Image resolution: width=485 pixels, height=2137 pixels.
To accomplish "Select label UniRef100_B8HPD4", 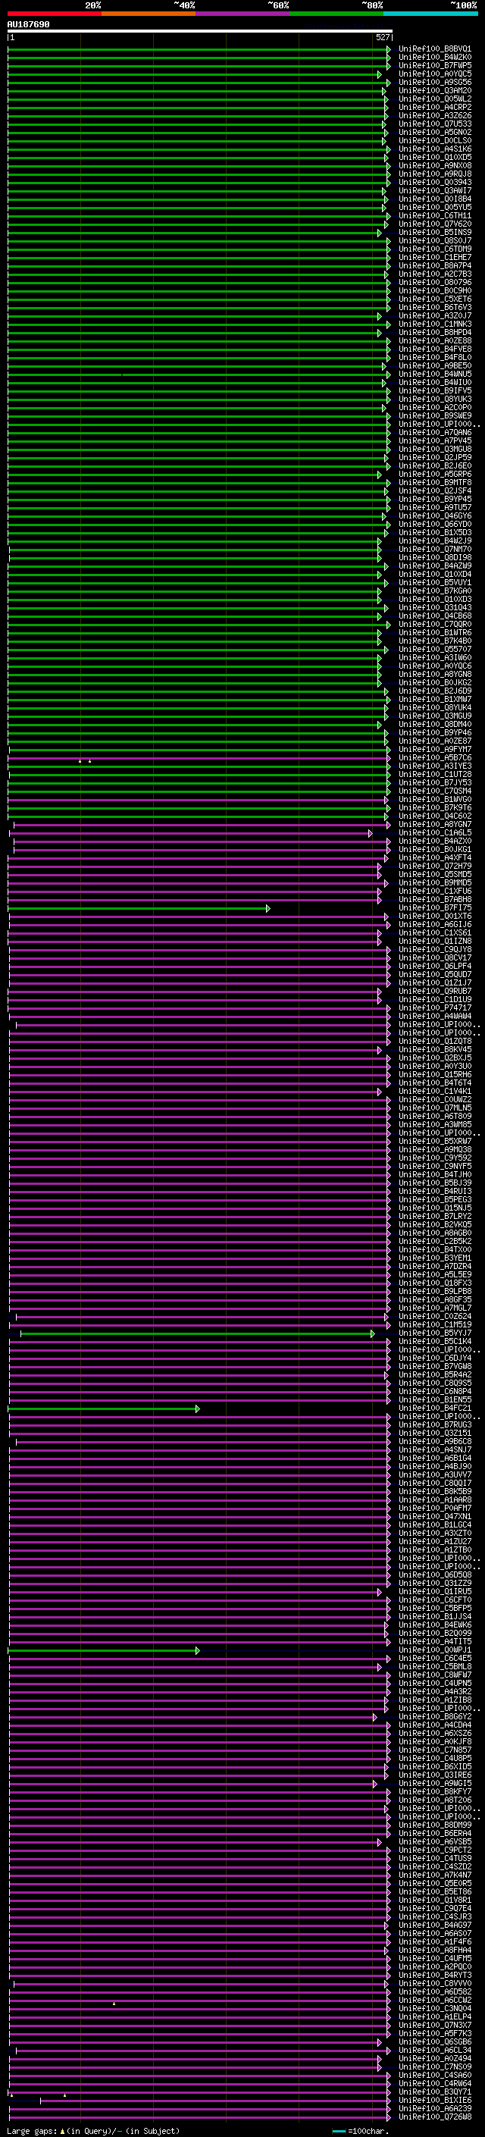I will pos(434,333).
